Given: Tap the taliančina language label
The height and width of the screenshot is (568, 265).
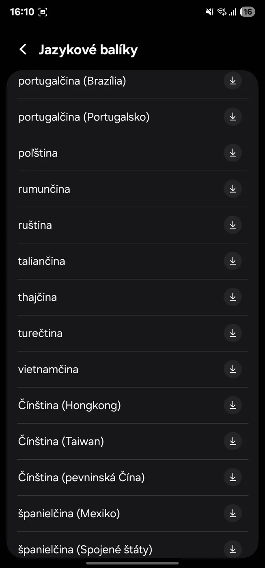Looking at the screenshot, I should pyautogui.click(x=41, y=261).
